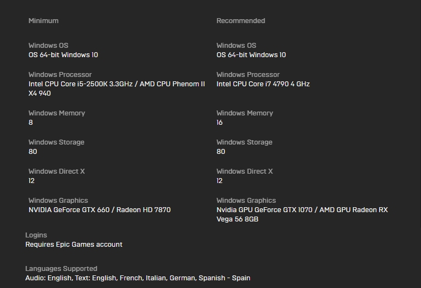Viewport: 421px width, 288px height.
Task: Click the recommended Intel Core i7 4790 text
Action: pyautogui.click(x=263, y=84)
